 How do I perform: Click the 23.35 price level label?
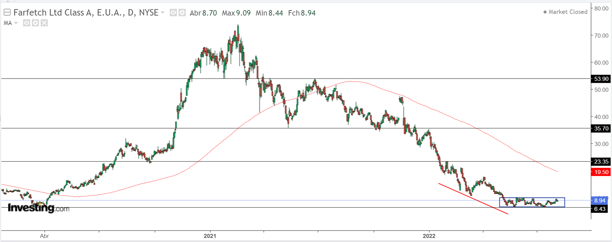pos(601,162)
